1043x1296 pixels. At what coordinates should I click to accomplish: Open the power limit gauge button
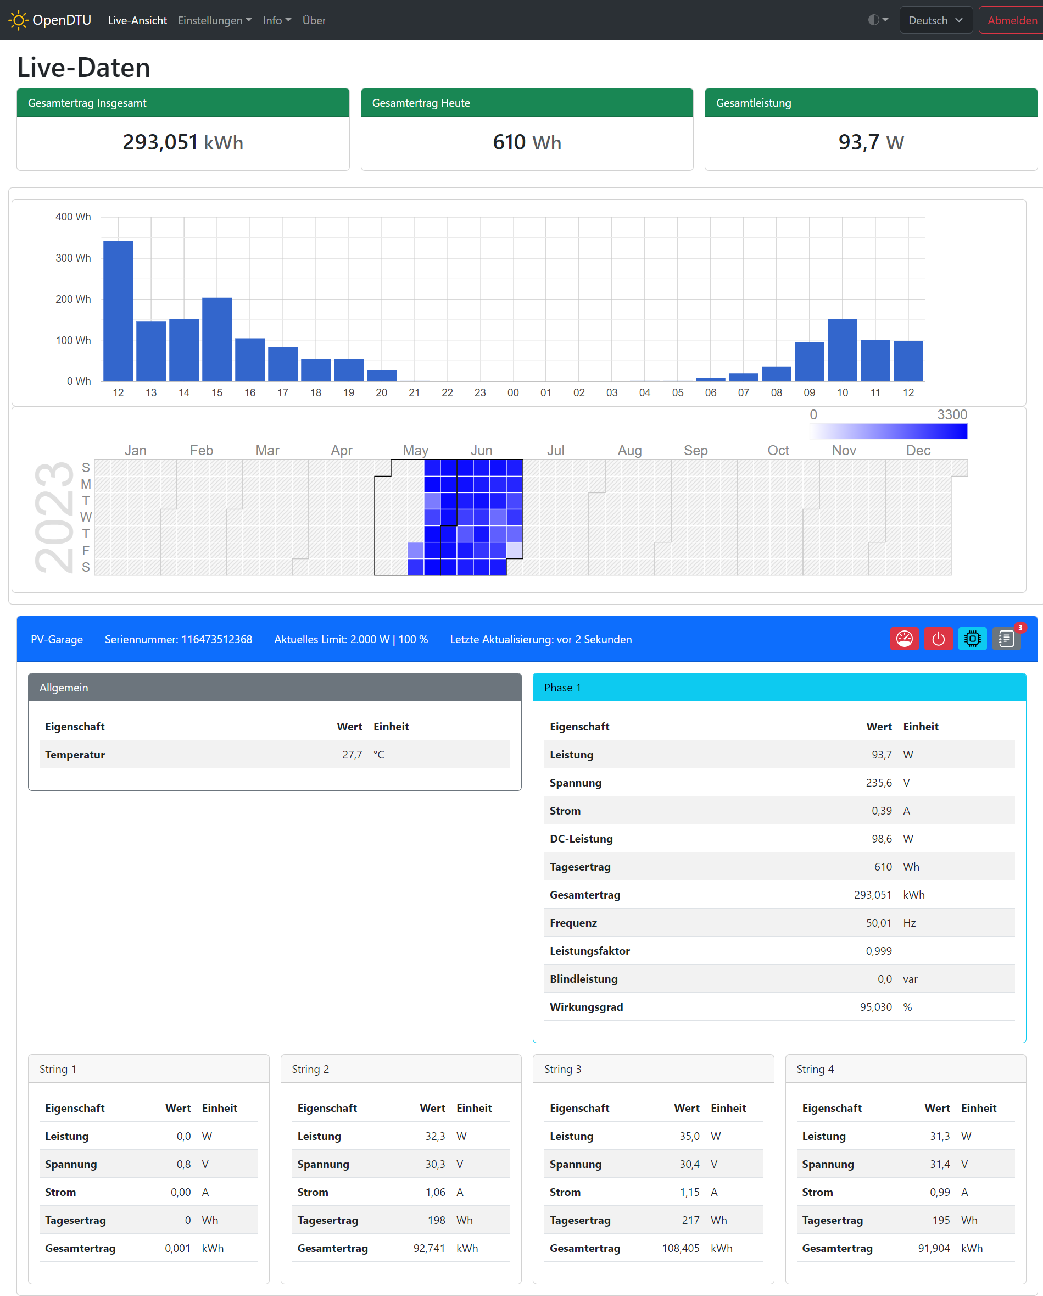903,639
